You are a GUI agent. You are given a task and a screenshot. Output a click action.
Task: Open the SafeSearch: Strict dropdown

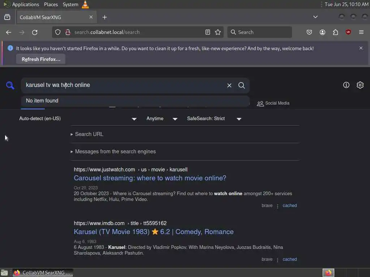pyautogui.click(x=214, y=119)
